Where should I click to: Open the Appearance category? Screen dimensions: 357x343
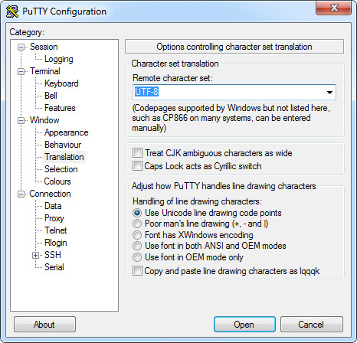pos(67,132)
